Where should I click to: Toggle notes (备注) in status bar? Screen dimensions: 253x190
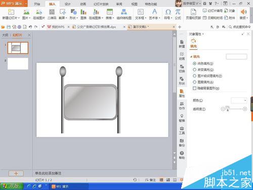(150, 180)
